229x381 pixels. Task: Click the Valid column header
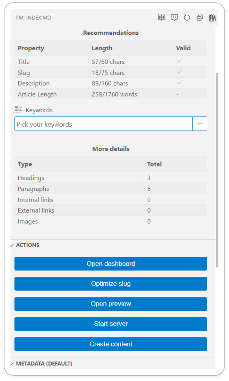pyautogui.click(x=183, y=48)
